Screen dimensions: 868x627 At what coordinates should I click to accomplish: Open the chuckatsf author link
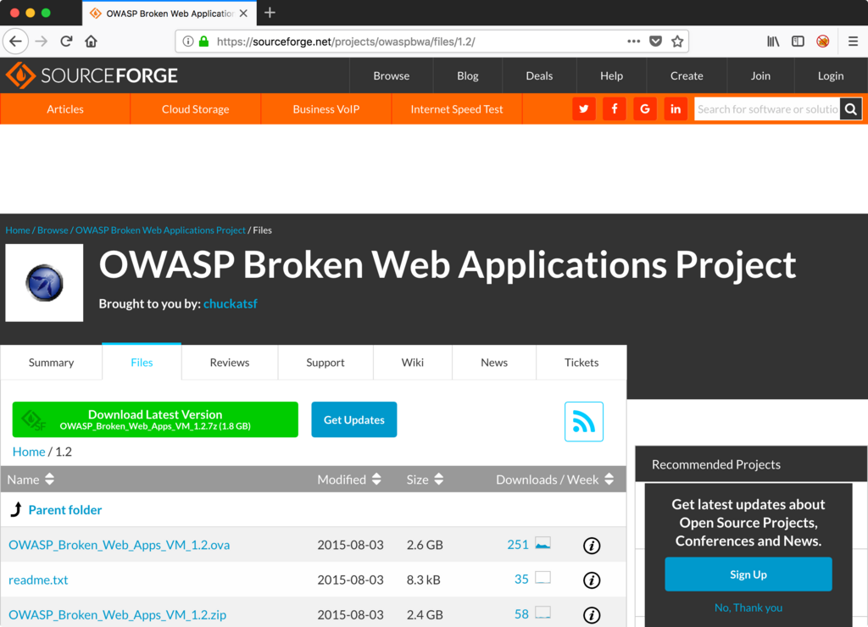(x=231, y=304)
